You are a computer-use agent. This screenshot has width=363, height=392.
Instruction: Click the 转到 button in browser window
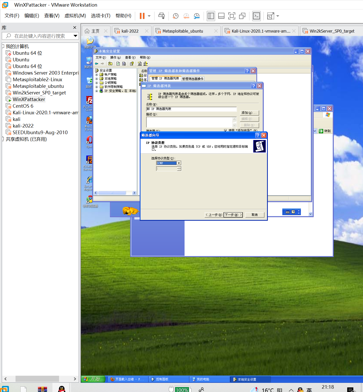pos(325,131)
